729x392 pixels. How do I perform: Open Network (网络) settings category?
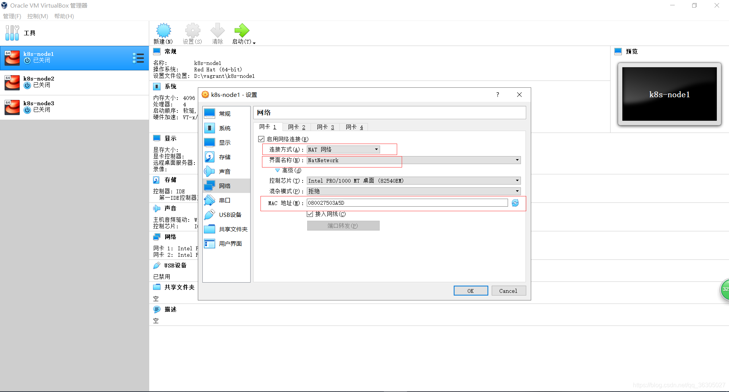click(x=226, y=186)
